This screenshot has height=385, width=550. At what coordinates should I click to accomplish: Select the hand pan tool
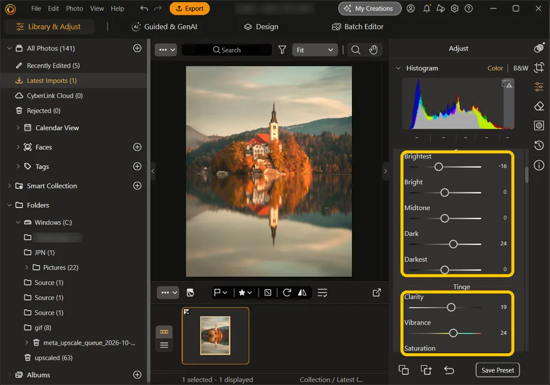pyautogui.click(x=373, y=50)
